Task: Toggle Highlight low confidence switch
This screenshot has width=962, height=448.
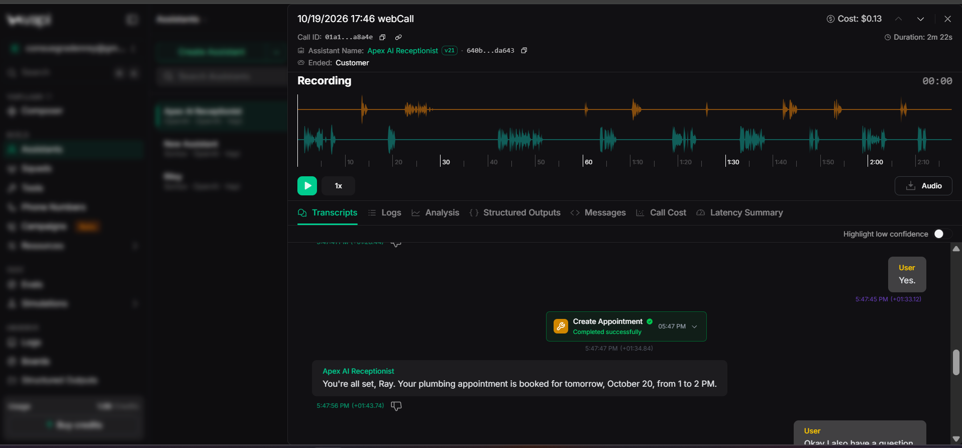Action: pyautogui.click(x=942, y=234)
